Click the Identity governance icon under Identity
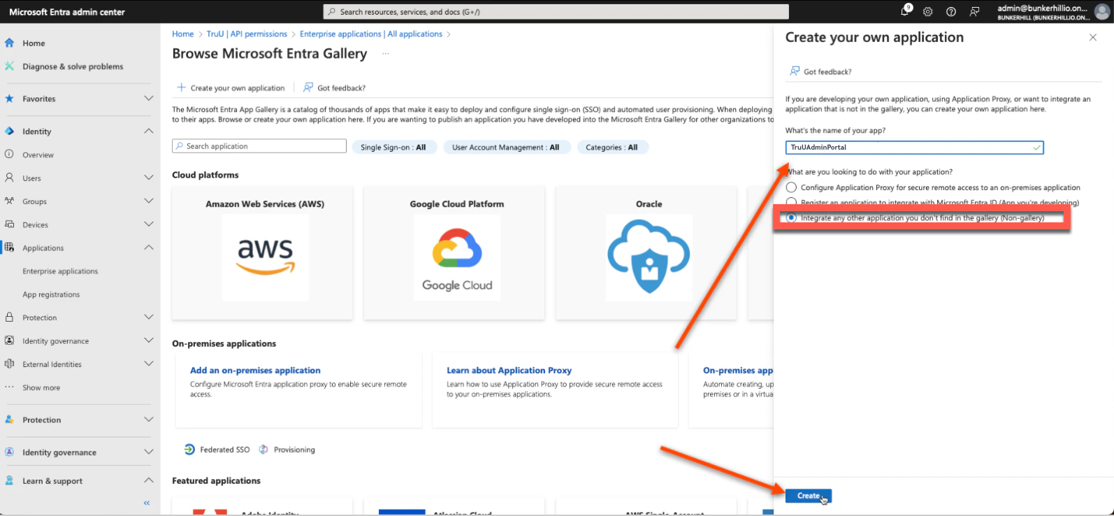This screenshot has width=1114, height=516. click(x=9, y=341)
